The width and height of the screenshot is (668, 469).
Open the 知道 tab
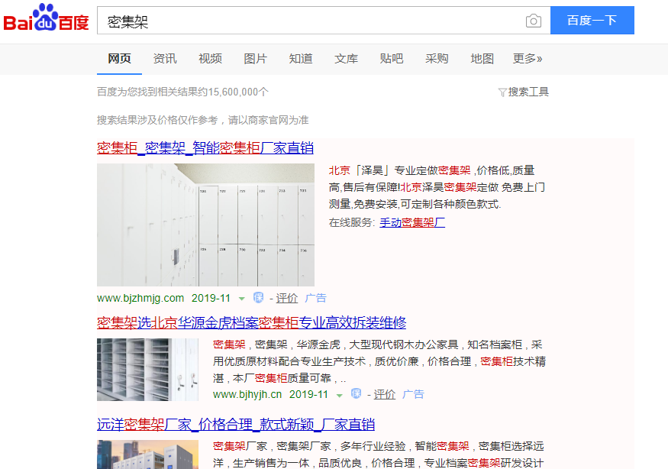301,59
